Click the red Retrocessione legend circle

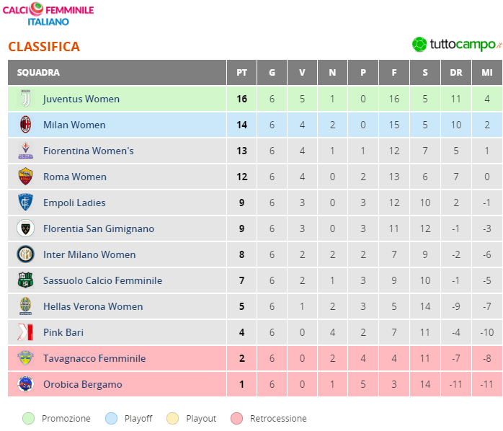click(237, 418)
